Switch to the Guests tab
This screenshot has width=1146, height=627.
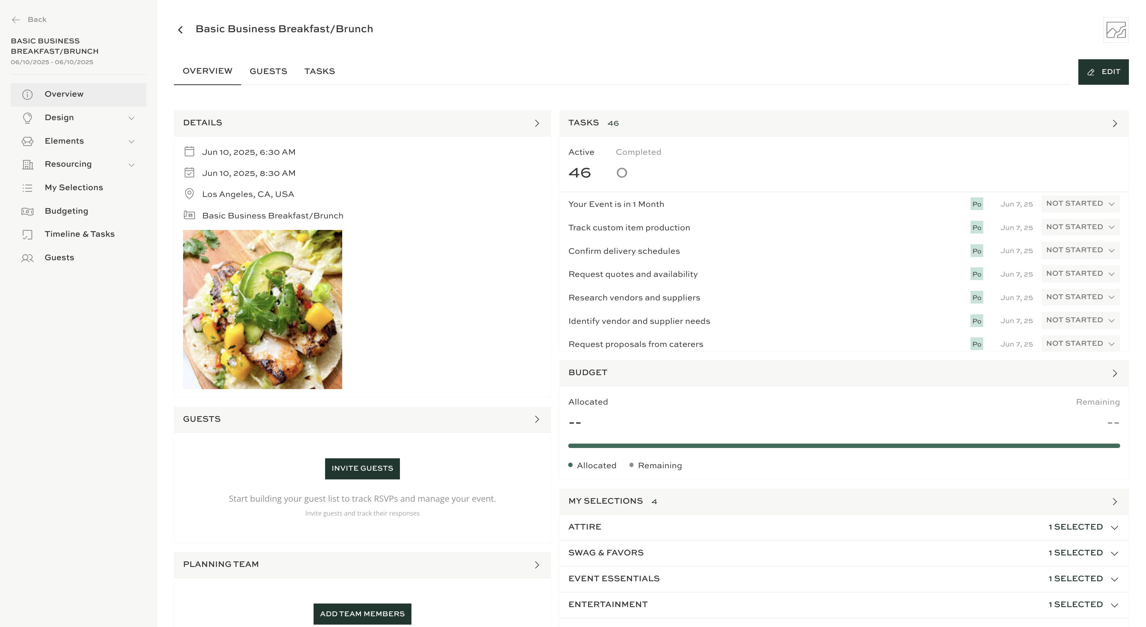point(268,72)
